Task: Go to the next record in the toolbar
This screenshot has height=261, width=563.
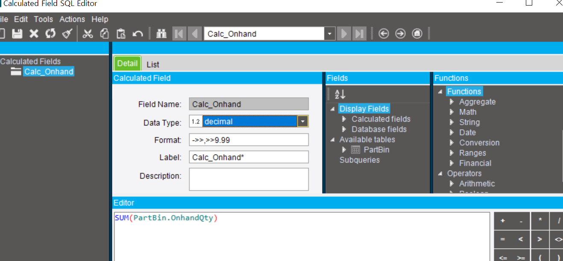Action: click(x=343, y=34)
